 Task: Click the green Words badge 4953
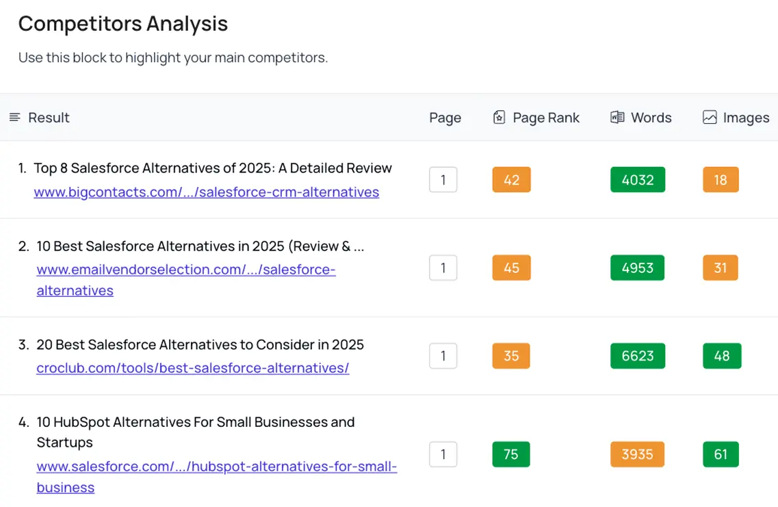638,268
